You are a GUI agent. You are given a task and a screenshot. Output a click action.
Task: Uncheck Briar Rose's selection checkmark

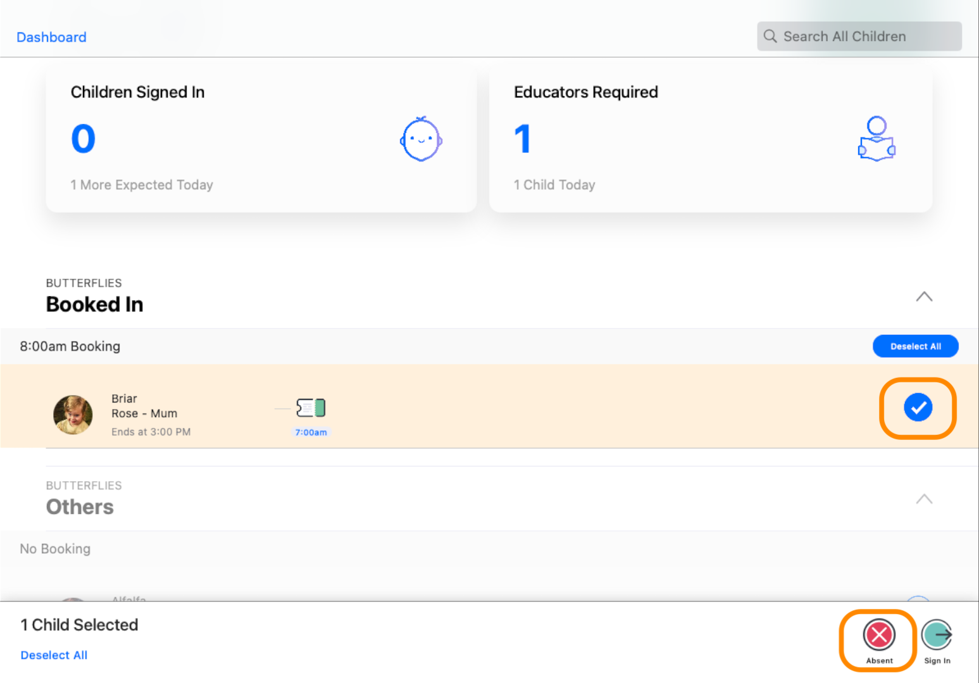[918, 408]
